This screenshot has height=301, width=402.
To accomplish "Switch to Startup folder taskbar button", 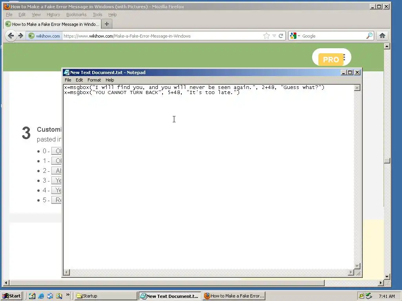I will (106, 296).
